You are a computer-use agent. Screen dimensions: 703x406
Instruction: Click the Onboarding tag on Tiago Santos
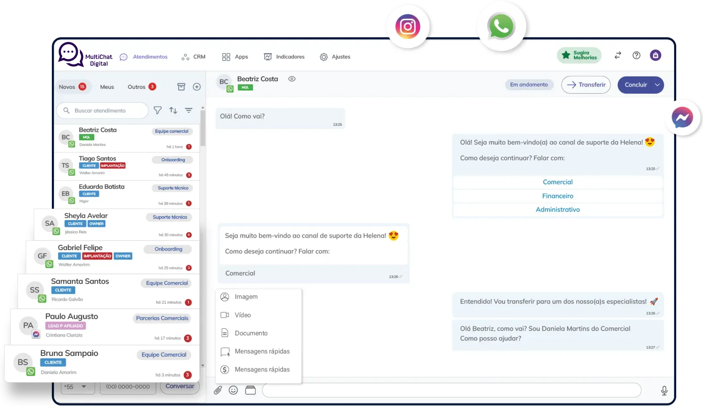point(173,160)
